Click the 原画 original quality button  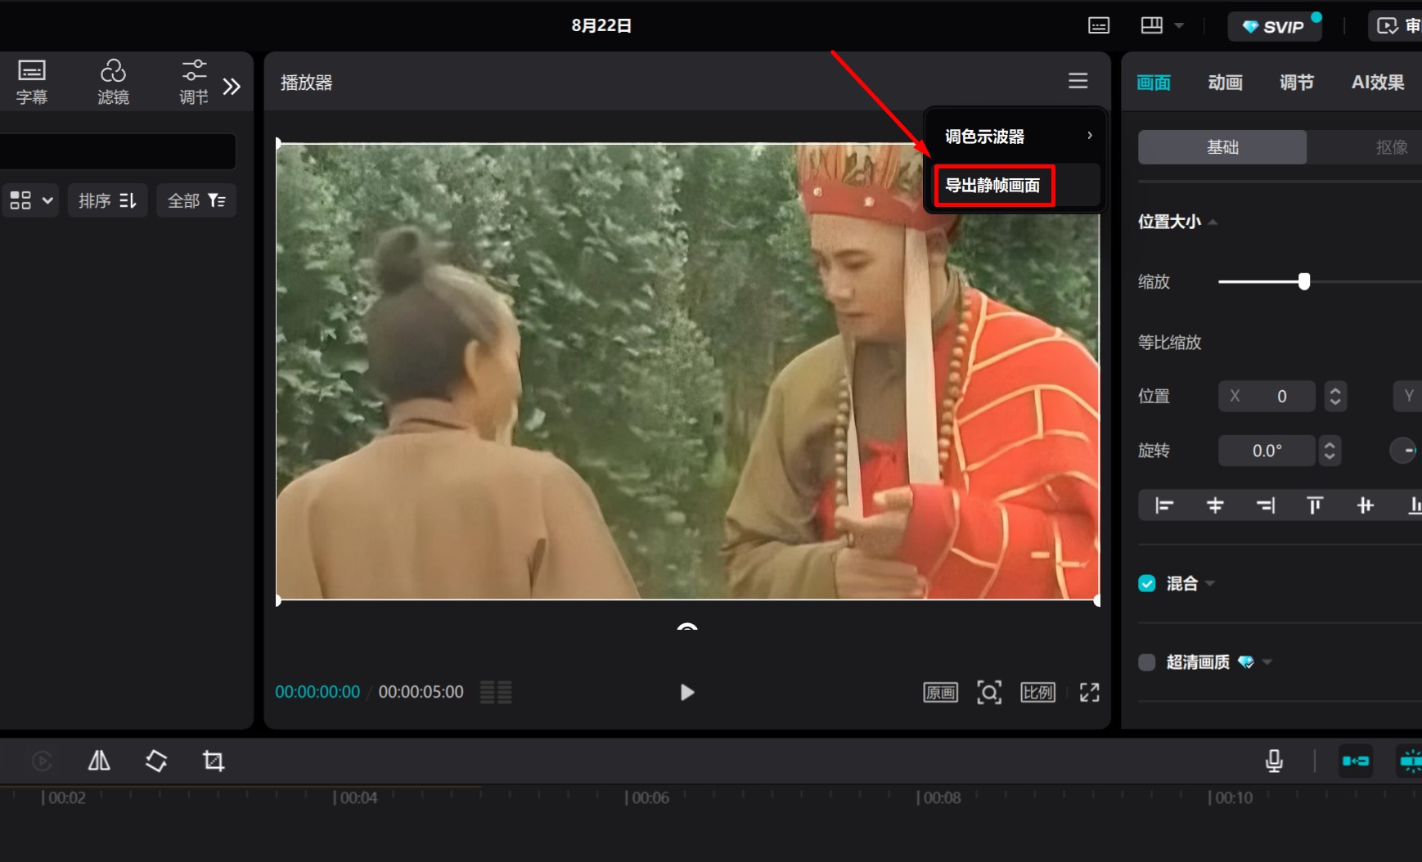click(941, 693)
